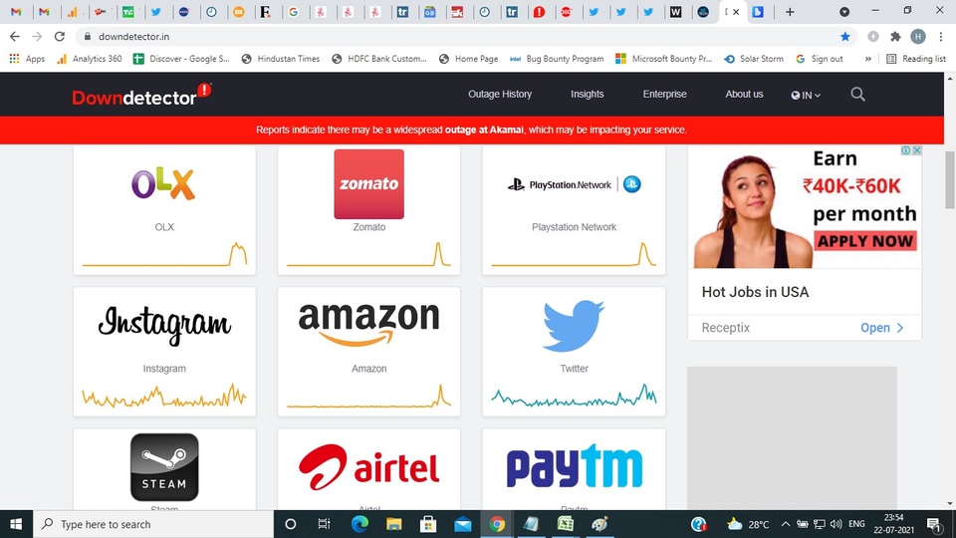956x538 pixels.
Task: Go to Insights menu item
Action: 588,94
